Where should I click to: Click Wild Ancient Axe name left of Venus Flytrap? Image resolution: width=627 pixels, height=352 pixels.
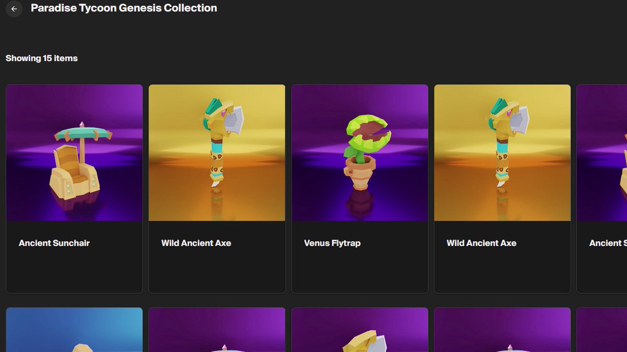click(196, 243)
